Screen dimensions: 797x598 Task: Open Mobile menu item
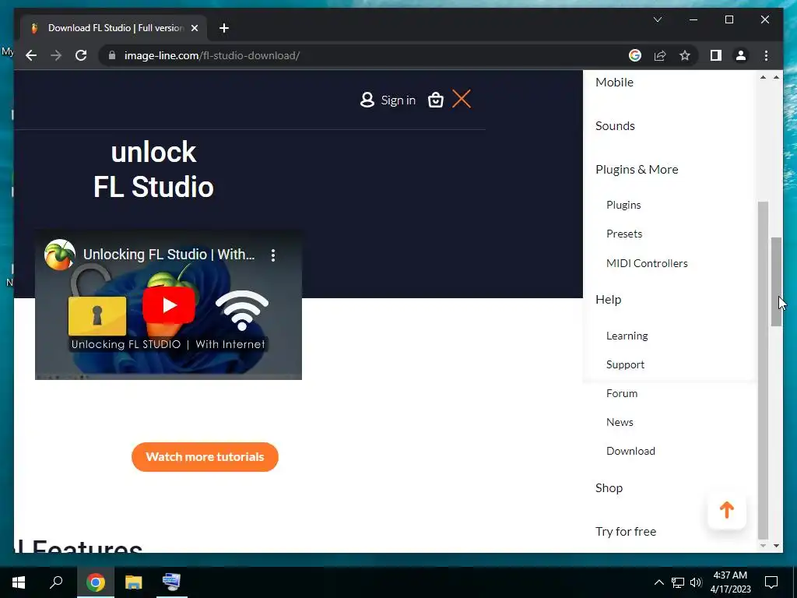pos(615,82)
